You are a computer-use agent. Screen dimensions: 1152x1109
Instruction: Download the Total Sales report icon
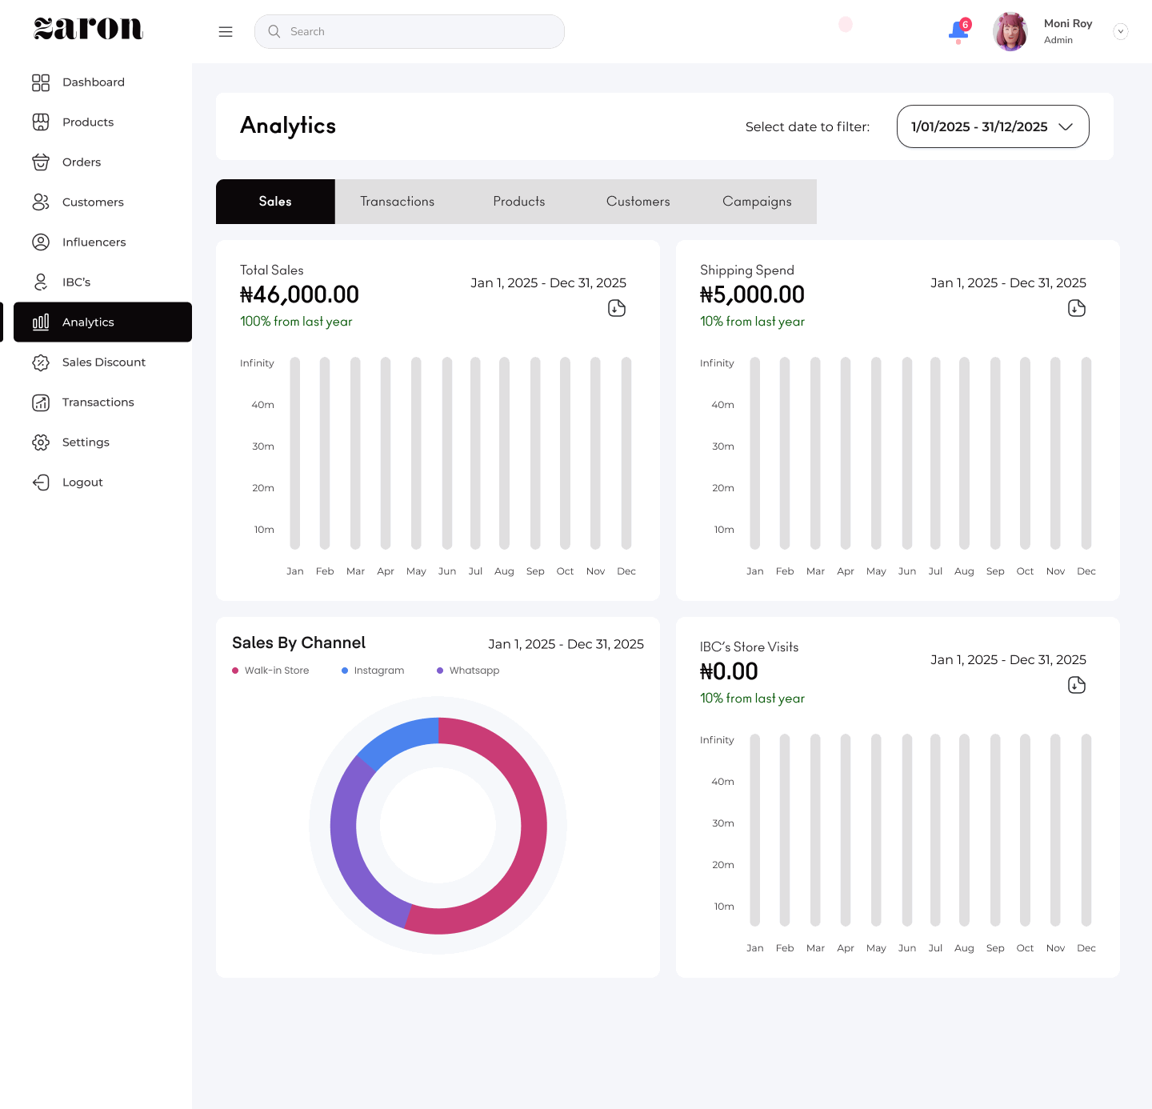click(x=617, y=308)
